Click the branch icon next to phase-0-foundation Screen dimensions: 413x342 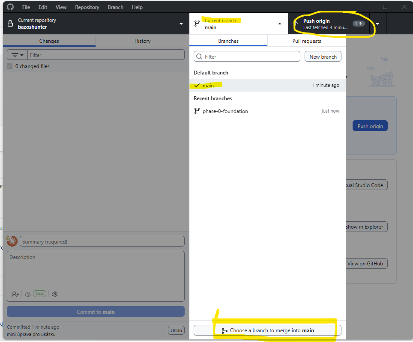click(x=197, y=111)
